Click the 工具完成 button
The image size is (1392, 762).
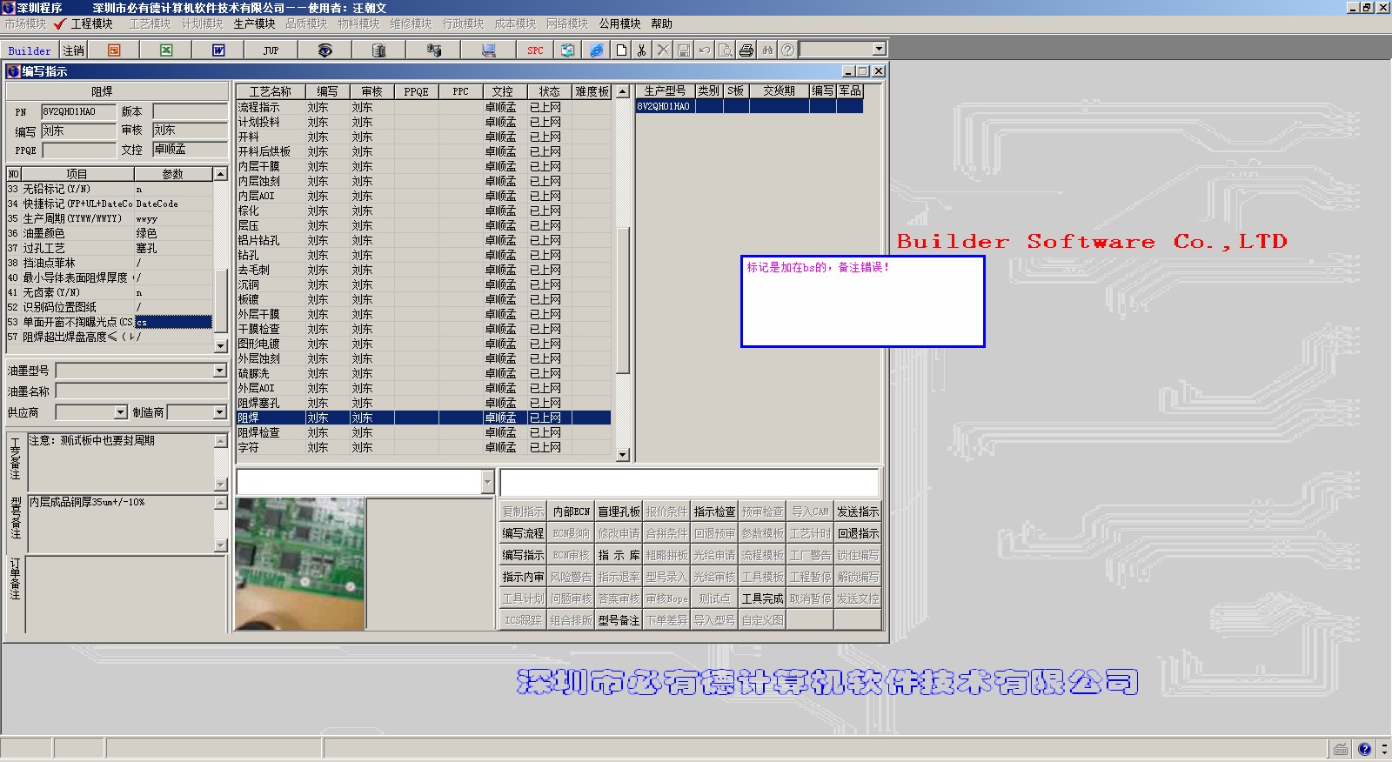[763, 598]
